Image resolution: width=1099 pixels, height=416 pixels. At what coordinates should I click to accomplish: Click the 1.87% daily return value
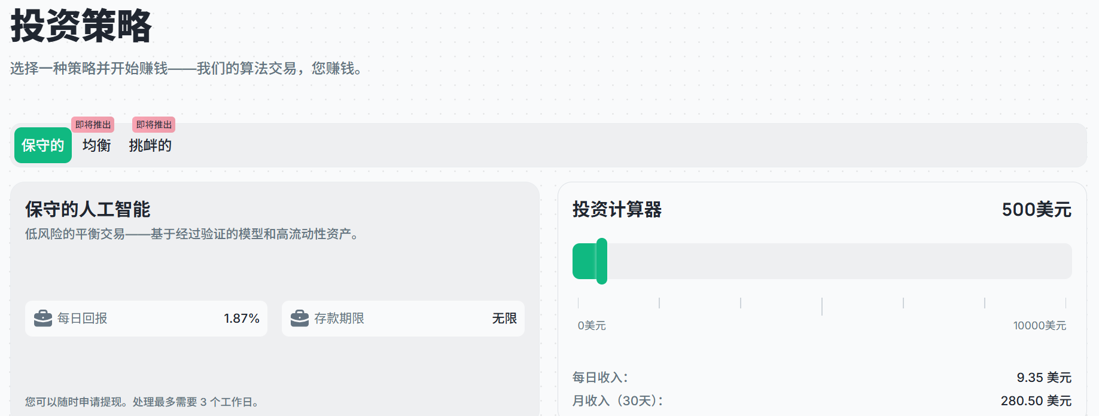(242, 319)
